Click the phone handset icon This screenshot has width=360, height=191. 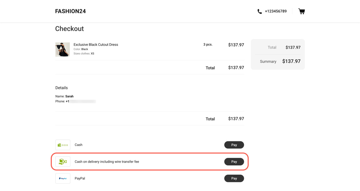(x=260, y=12)
